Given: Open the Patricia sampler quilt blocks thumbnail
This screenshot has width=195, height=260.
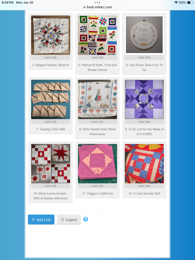Looking at the screenshot, I should 97,35.
